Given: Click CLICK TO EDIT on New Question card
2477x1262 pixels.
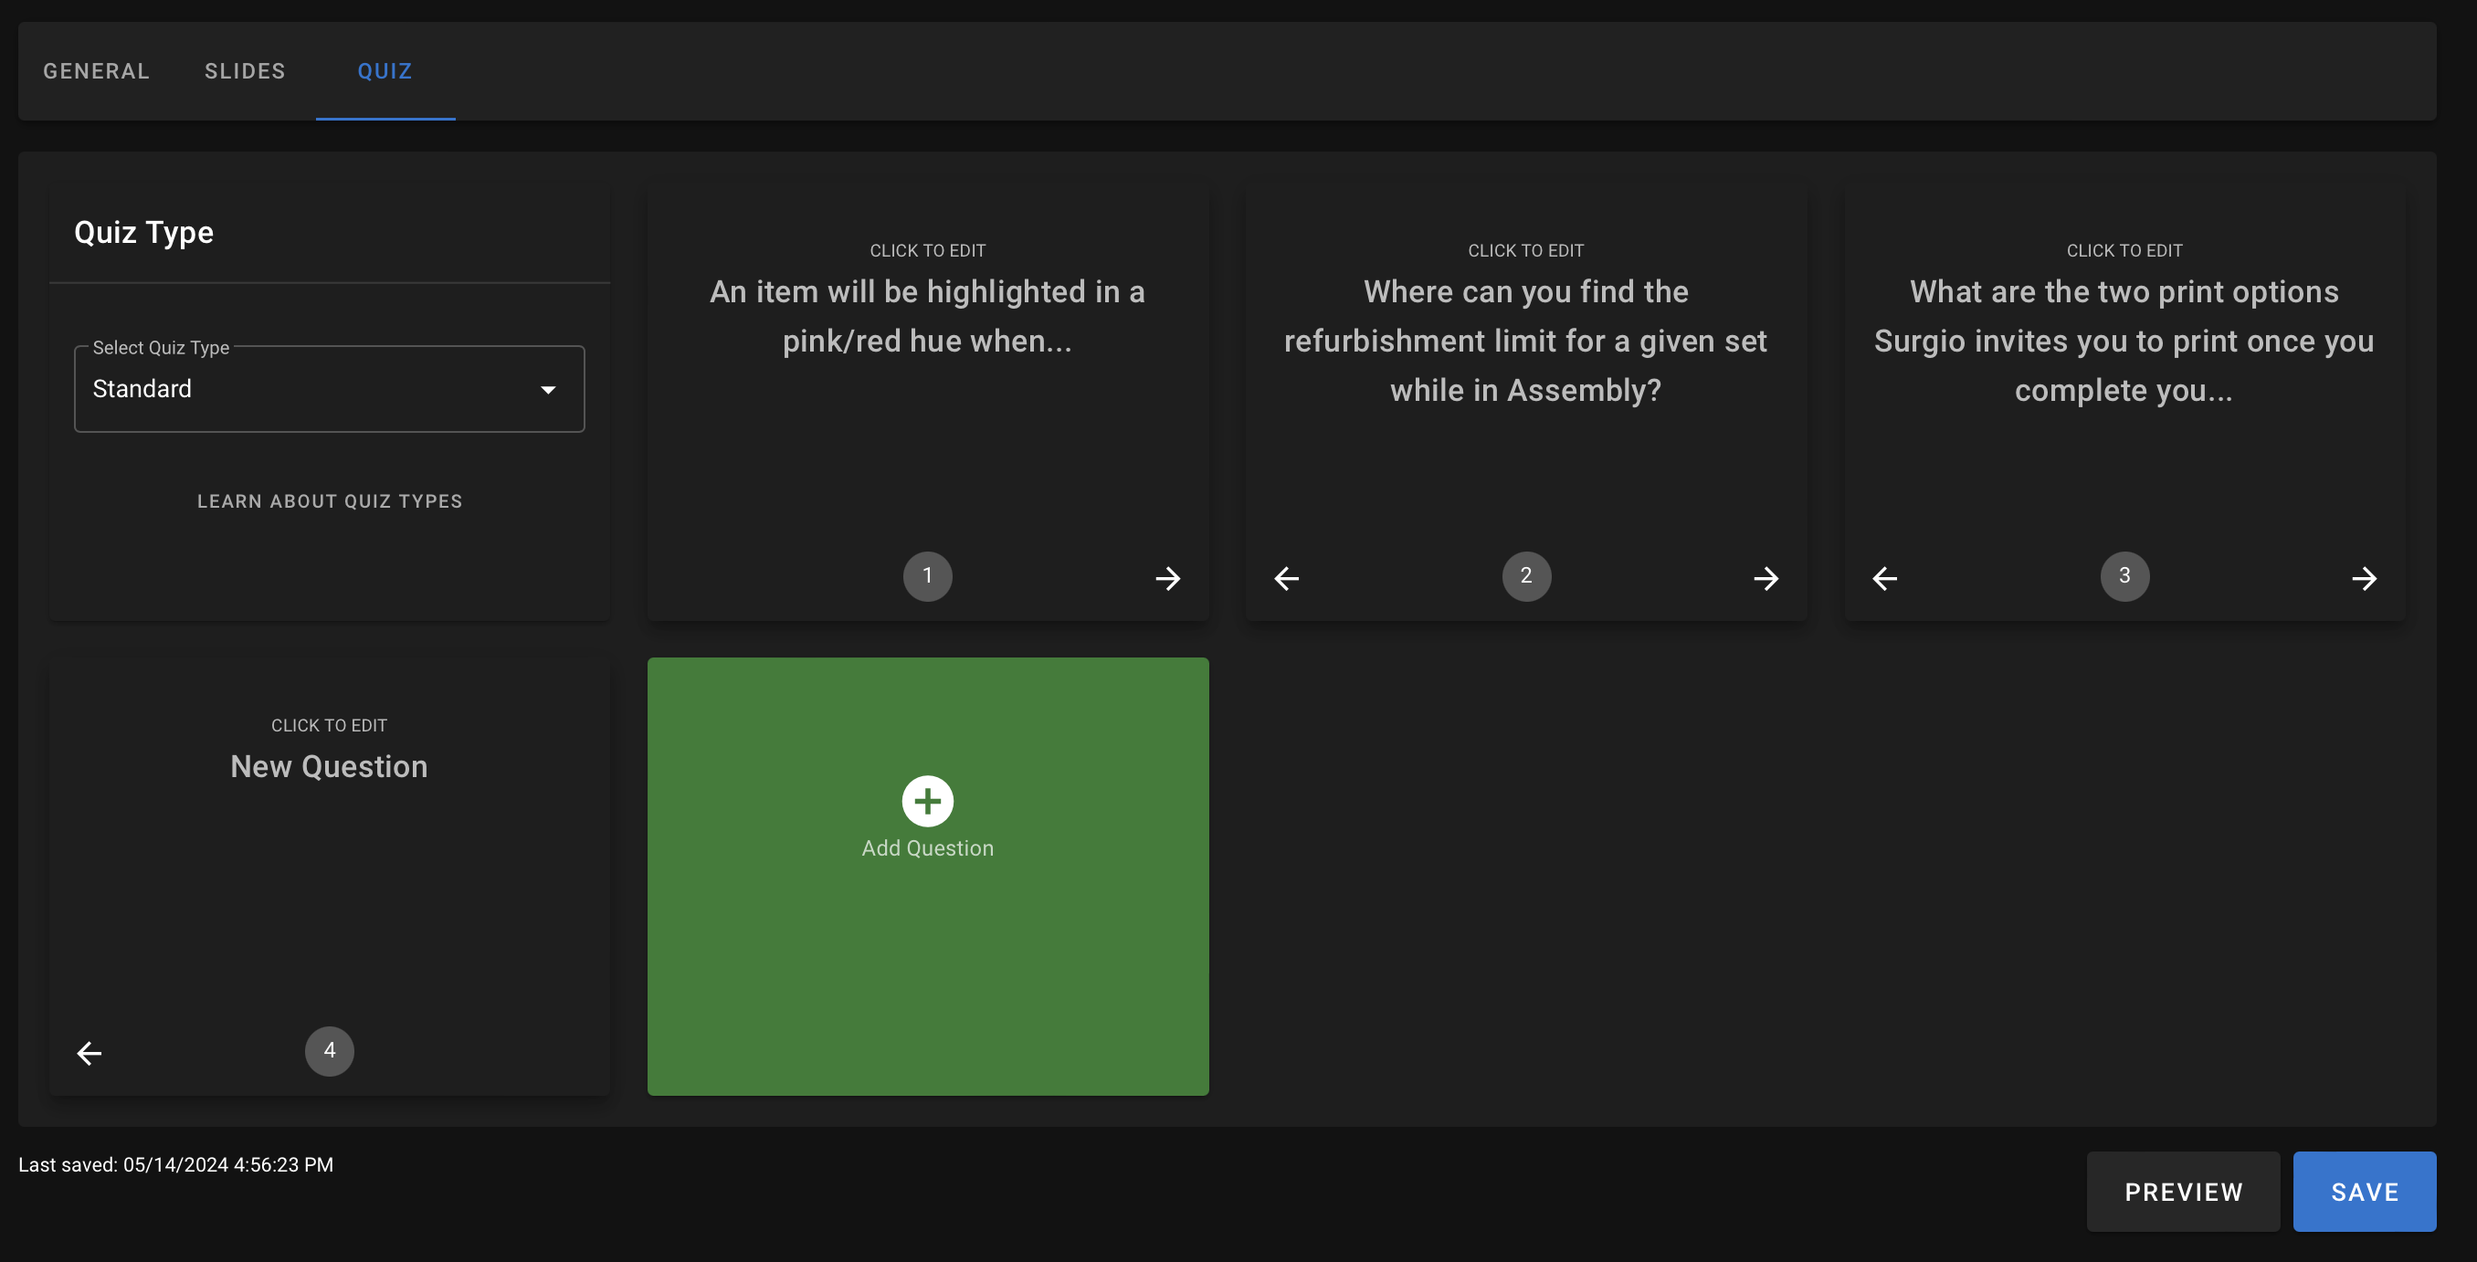Looking at the screenshot, I should [x=329, y=725].
